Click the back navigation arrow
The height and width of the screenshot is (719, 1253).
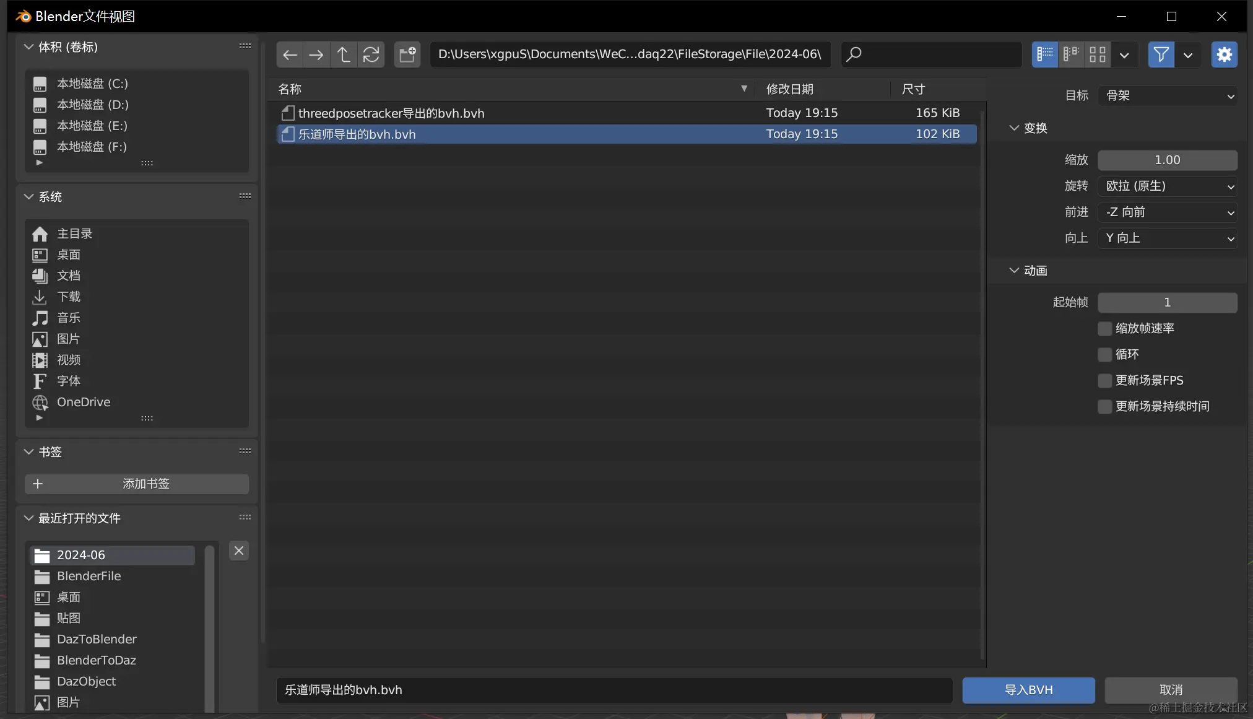coord(289,54)
